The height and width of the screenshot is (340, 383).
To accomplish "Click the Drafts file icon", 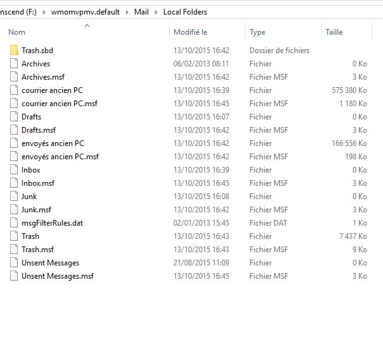I will pos(15,117).
